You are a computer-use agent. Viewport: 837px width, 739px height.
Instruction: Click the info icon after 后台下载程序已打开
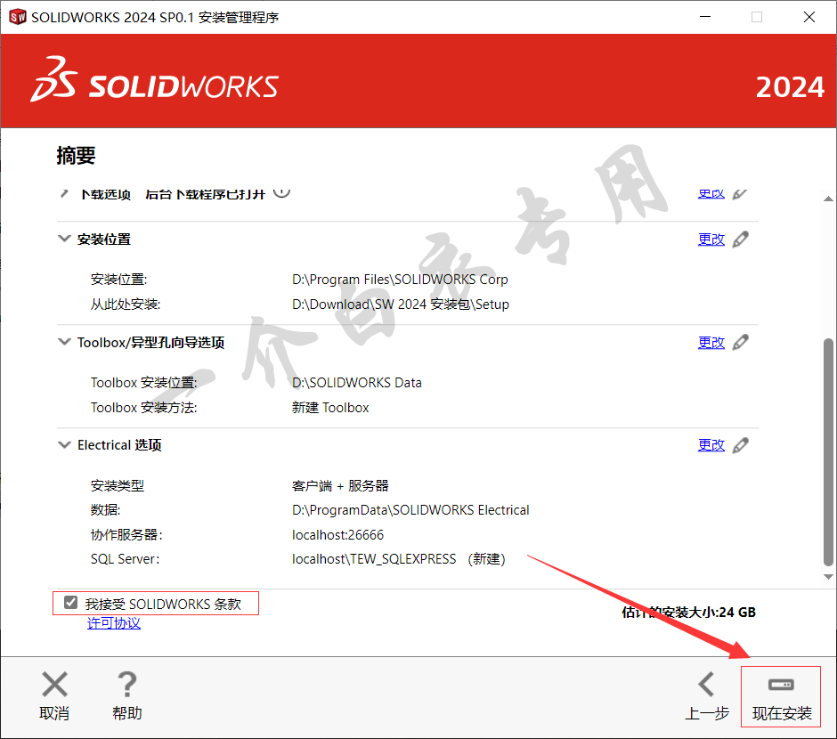tap(282, 192)
